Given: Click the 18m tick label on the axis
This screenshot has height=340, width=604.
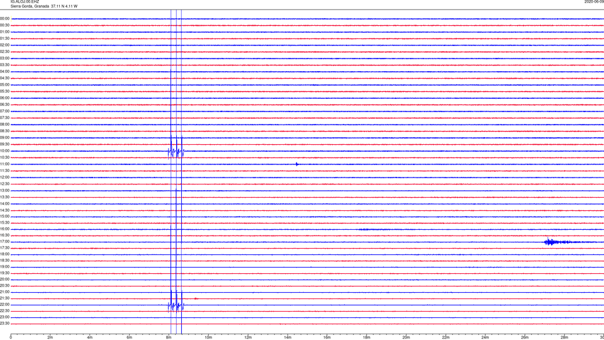Looking at the screenshot, I should click(x=367, y=337).
